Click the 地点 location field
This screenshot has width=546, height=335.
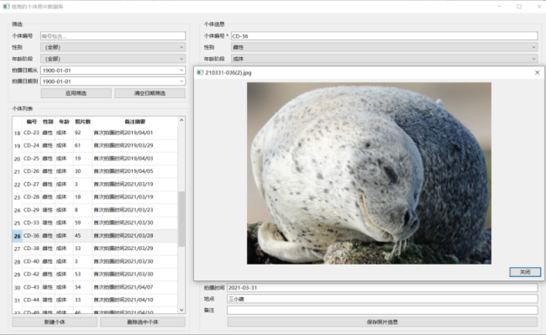pos(382,299)
